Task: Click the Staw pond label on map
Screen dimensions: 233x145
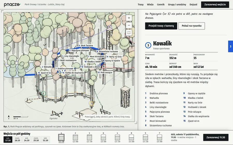Action: 26,69
